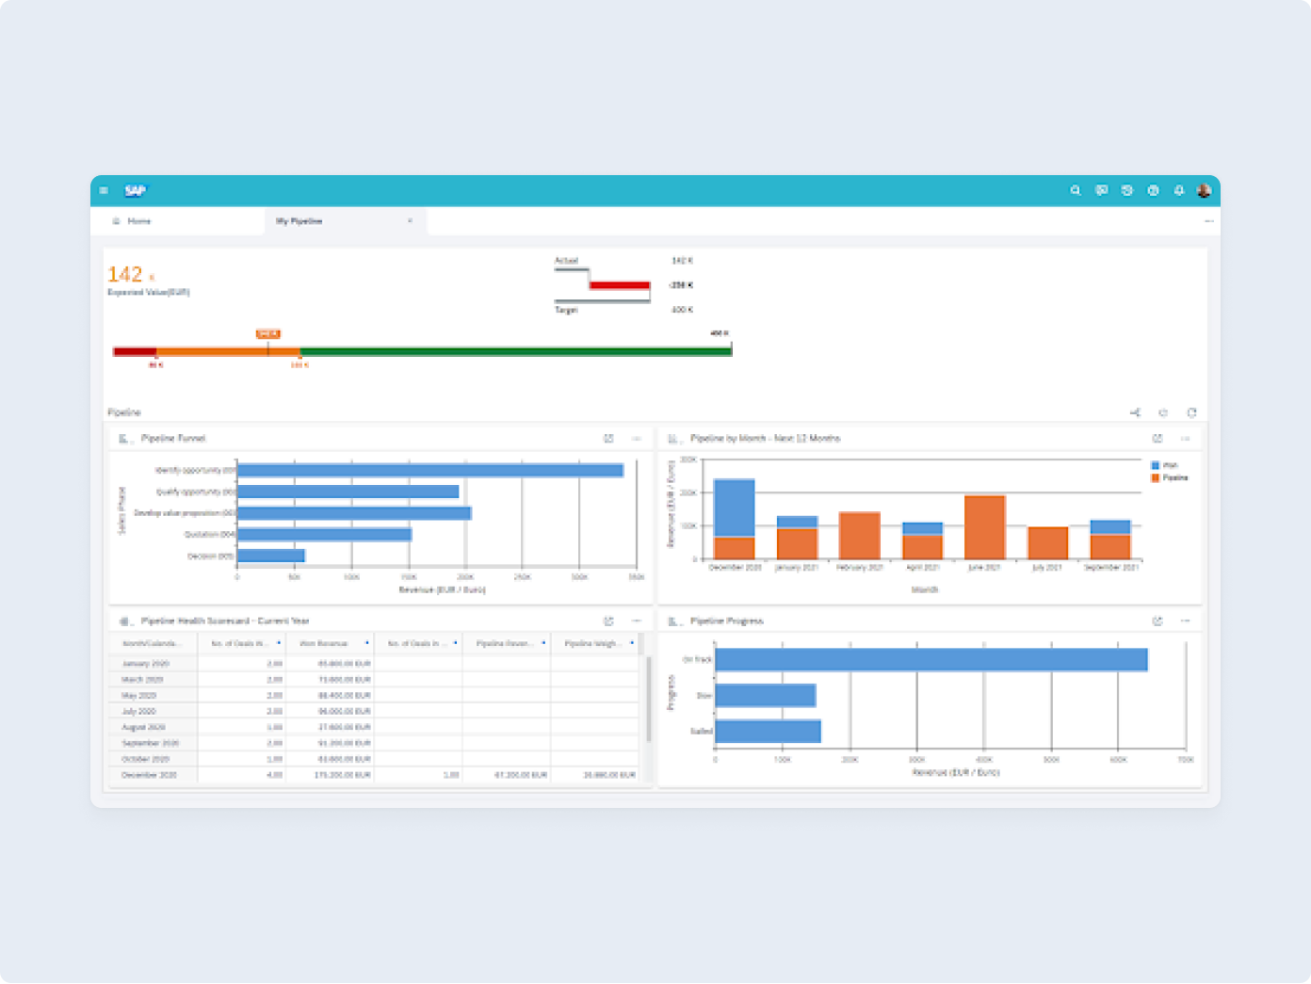The image size is (1311, 984).
Task: Open Pipeline Weighted column header menu
Action: pos(632,644)
